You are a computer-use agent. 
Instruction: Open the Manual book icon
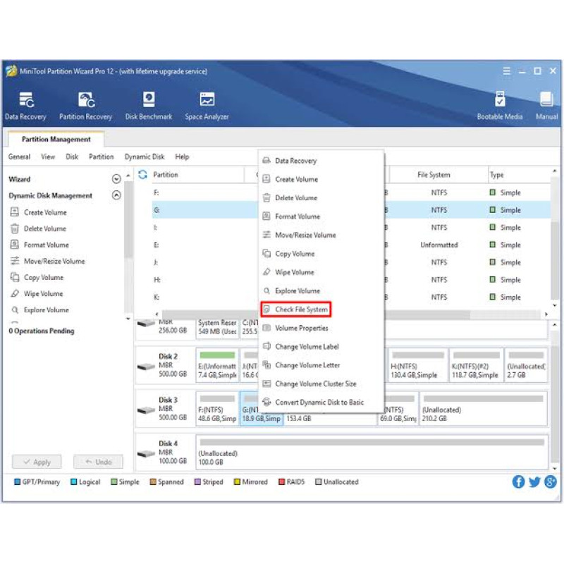[546, 99]
